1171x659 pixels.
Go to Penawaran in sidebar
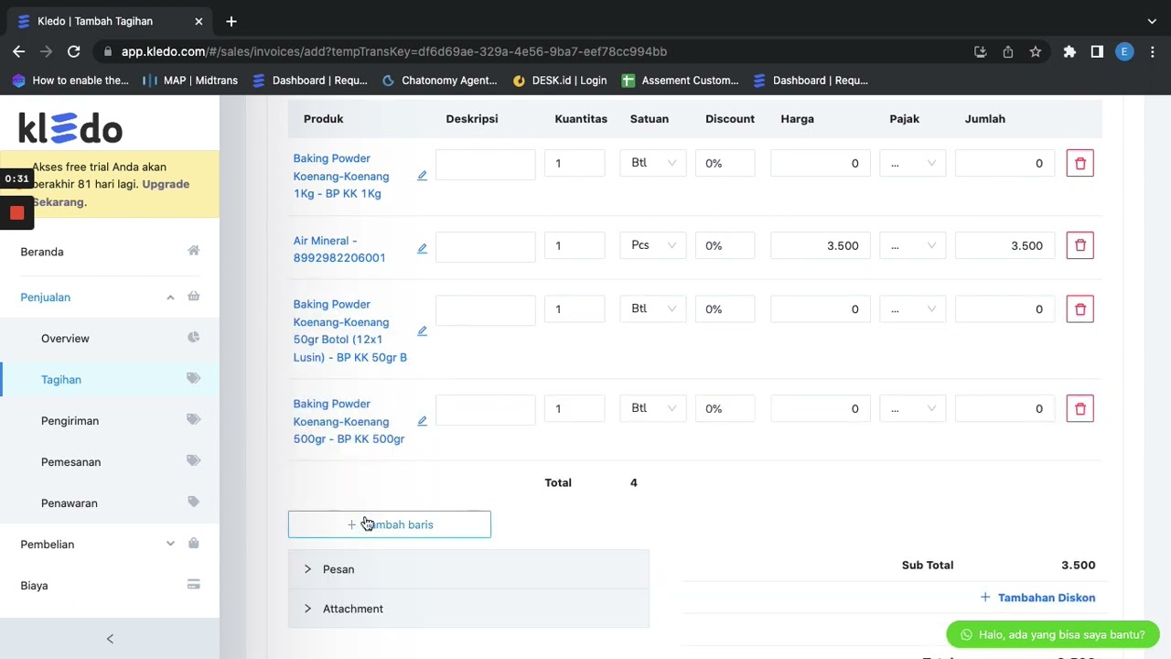click(x=69, y=503)
